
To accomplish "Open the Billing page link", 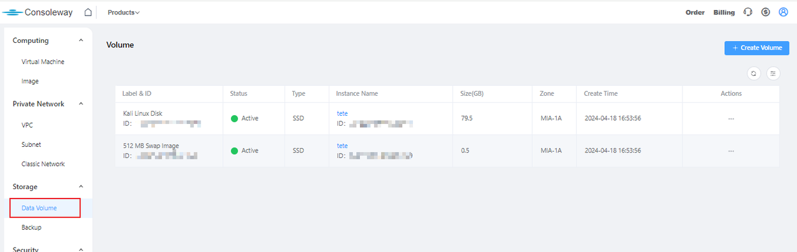I will 724,12.
